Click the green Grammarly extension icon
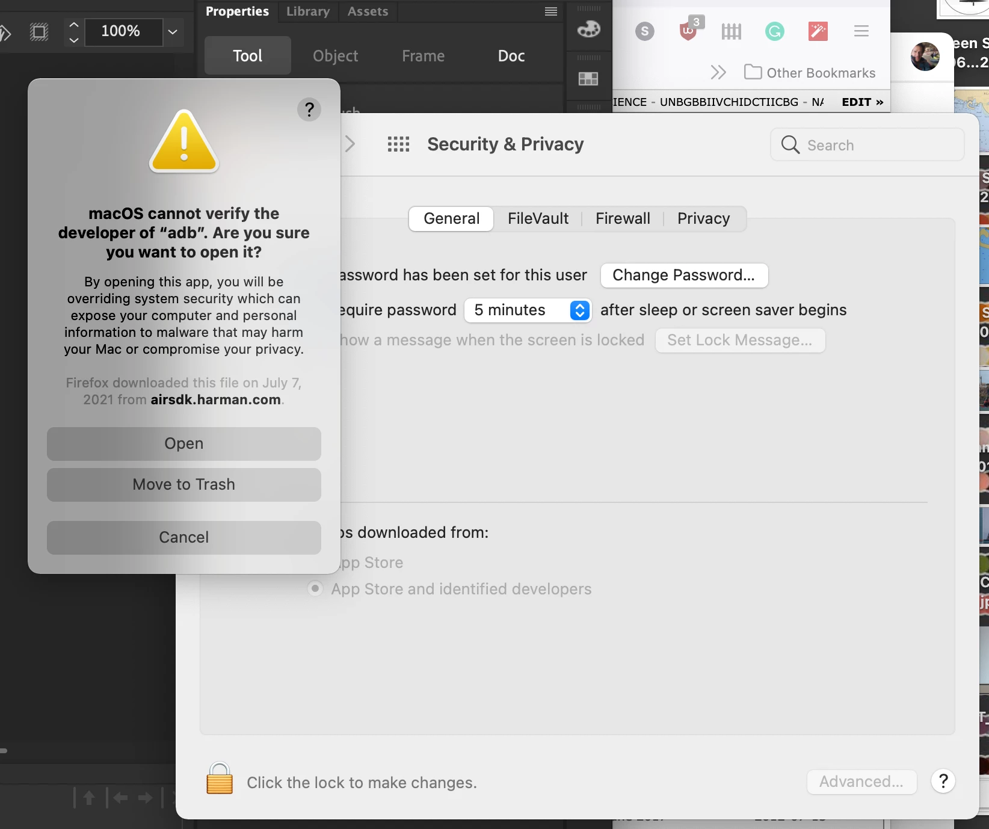Viewport: 989px width, 829px height. 775,31
